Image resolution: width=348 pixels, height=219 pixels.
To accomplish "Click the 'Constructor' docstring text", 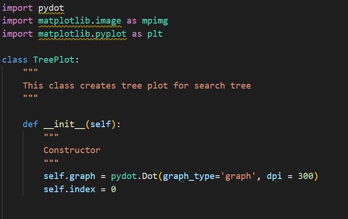I will 72,150.
